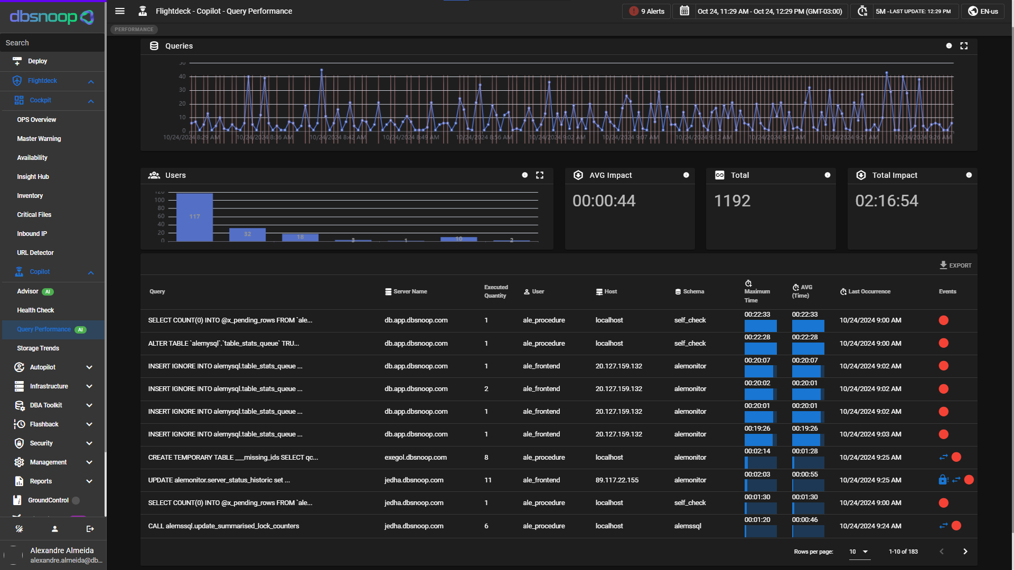The height and width of the screenshot is (570, 1014).
Task: Sort by the Maximum Time column header
Action: [x=757, y=292]
